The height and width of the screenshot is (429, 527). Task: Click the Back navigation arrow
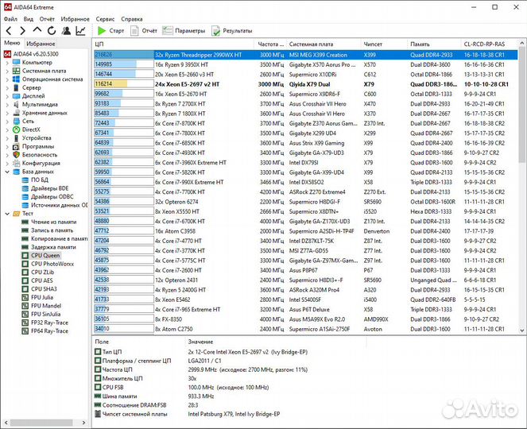[9, 31]
